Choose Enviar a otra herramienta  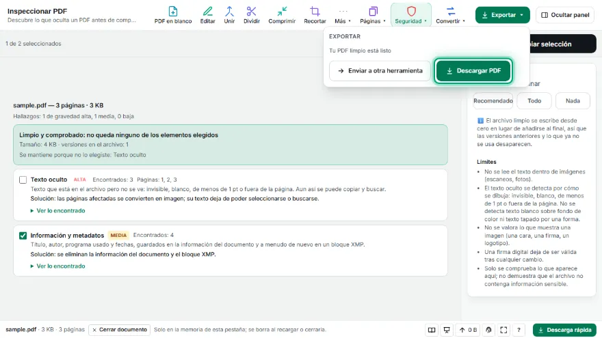click(x=380, y=70)
